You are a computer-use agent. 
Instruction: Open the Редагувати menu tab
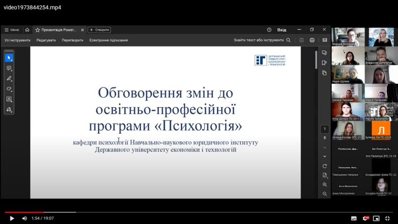coord(46,40)
